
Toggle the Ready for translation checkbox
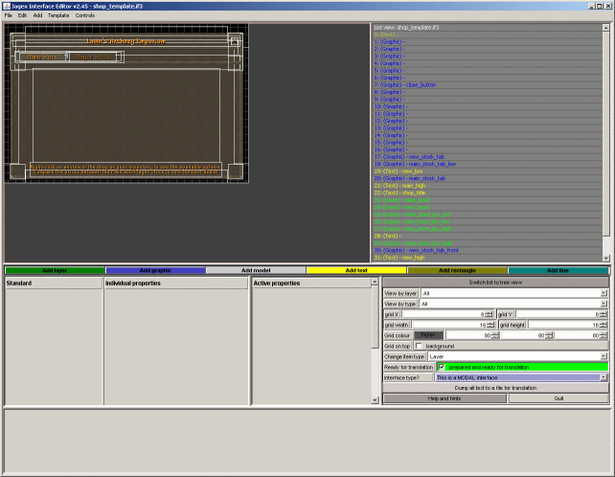[x=442, y=367]
